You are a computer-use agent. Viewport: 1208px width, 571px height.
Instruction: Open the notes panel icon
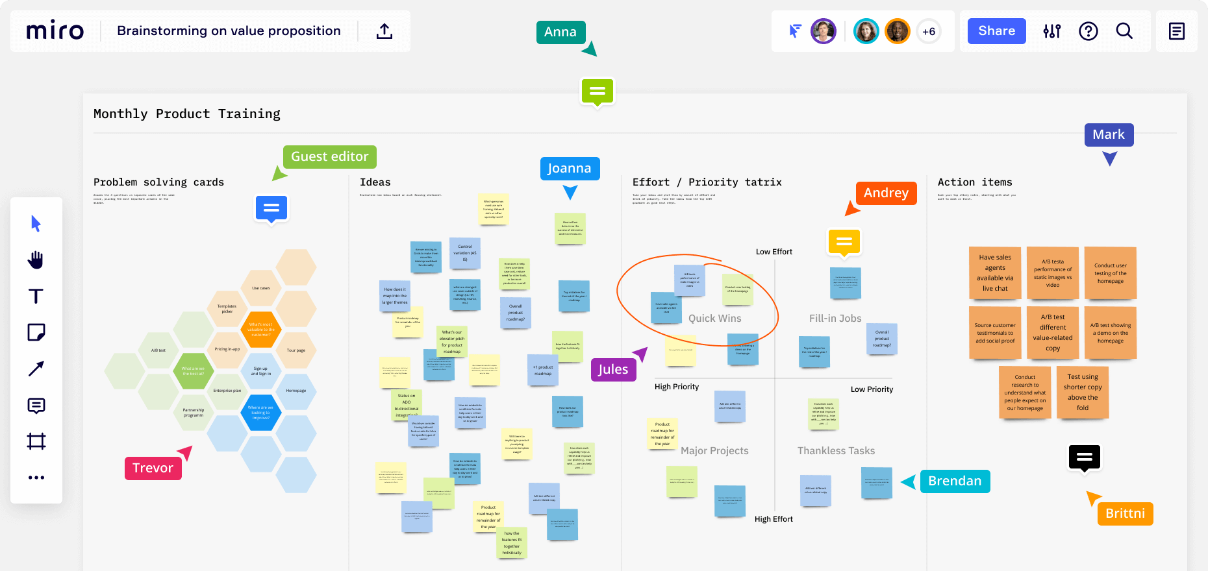click(x=1176, y=31)
